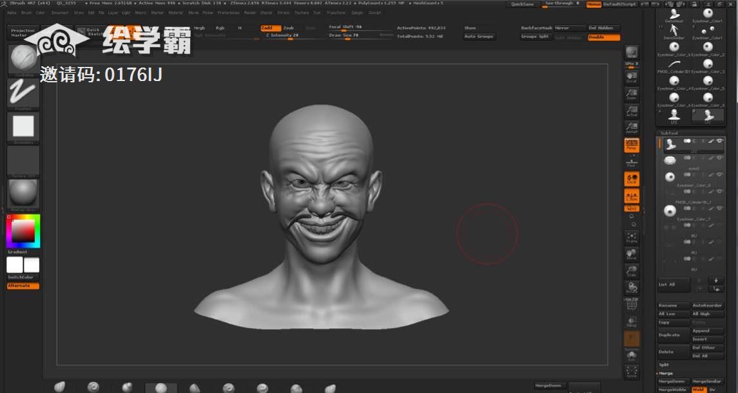The width and height of the screenshot is (738, 393).
Task: Toggle Persp perspective view
Action: point(632,145)
